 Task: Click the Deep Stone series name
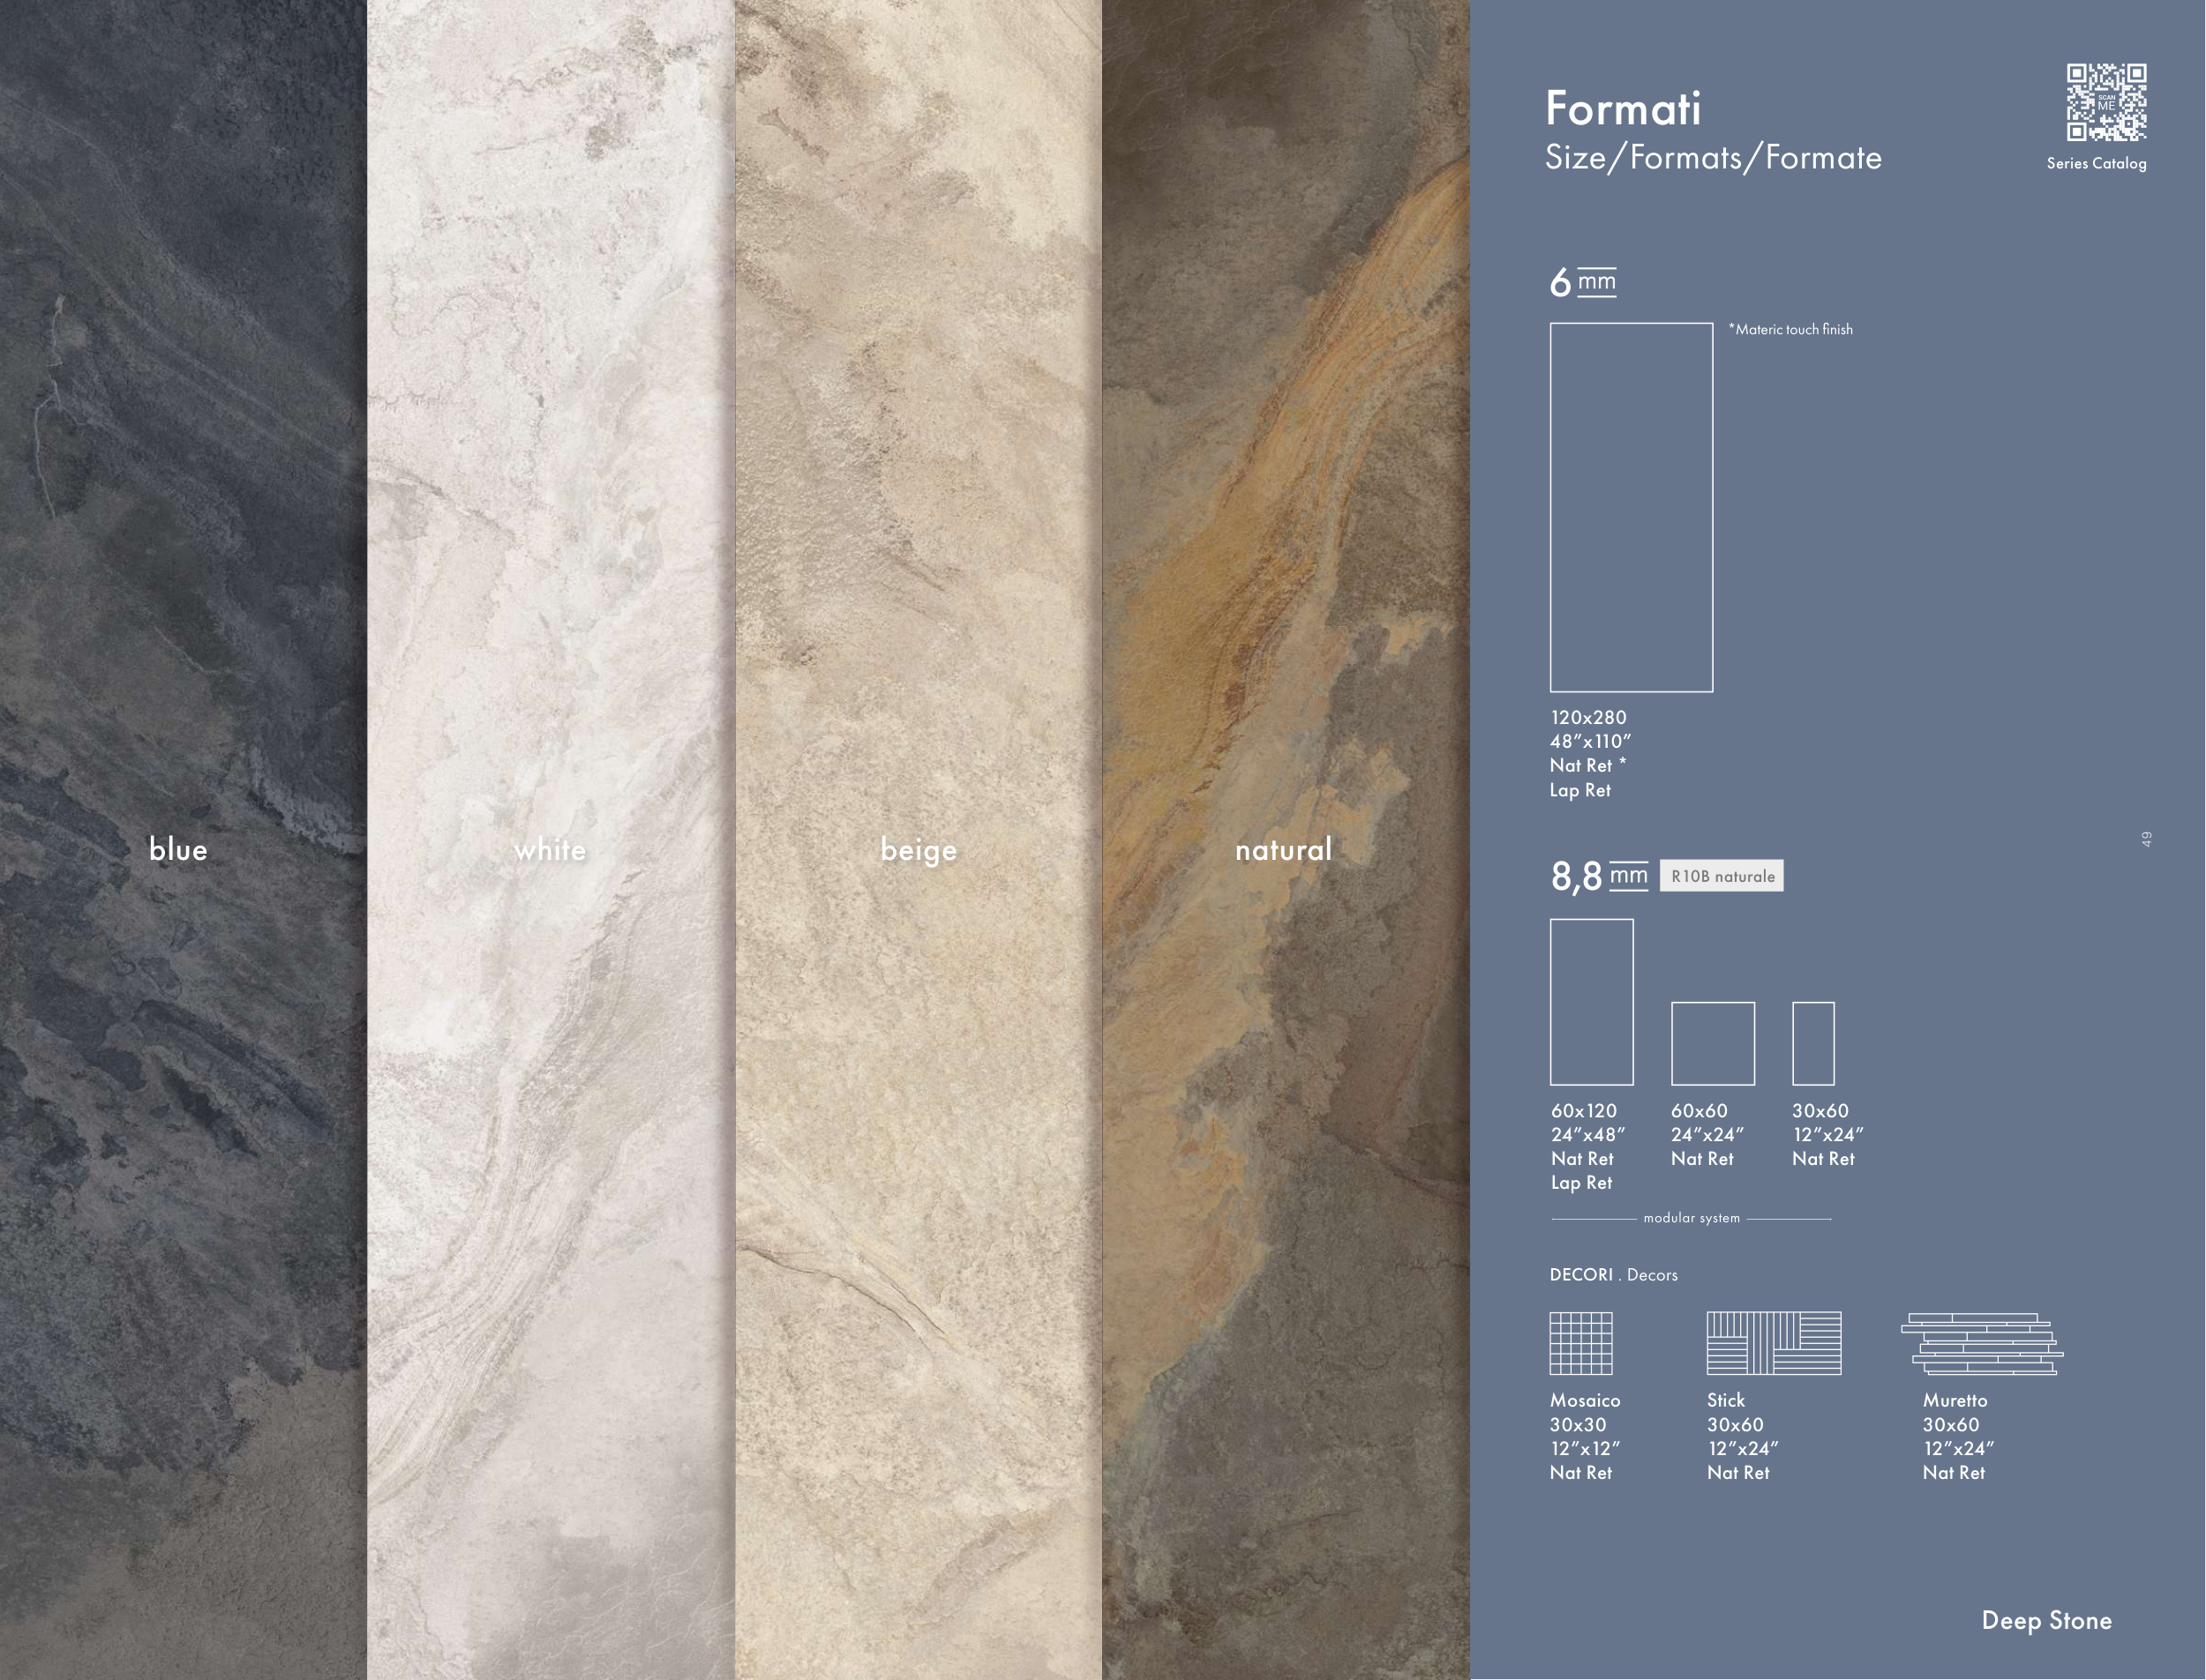(2046, 1620)
